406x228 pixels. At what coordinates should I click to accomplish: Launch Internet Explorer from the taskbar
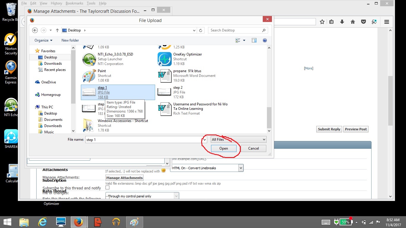pyautogui.click(x=43, y=222)
